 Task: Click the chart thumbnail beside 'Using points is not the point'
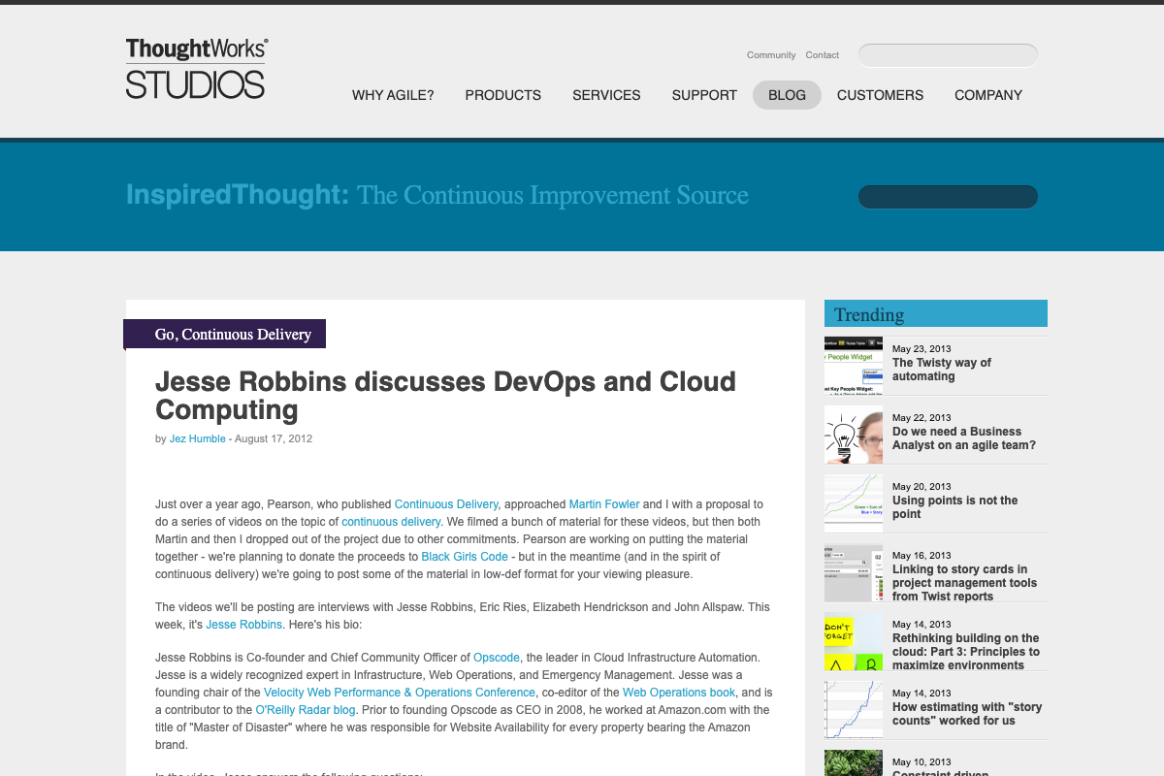click(x=853, y=502)
